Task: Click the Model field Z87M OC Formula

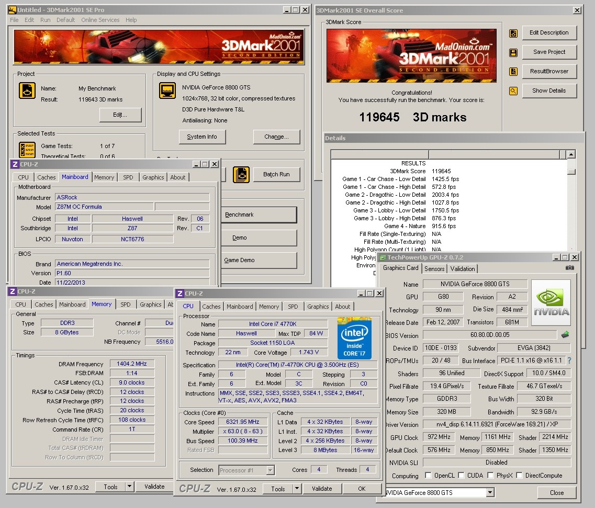Action: tap(104, 207)
